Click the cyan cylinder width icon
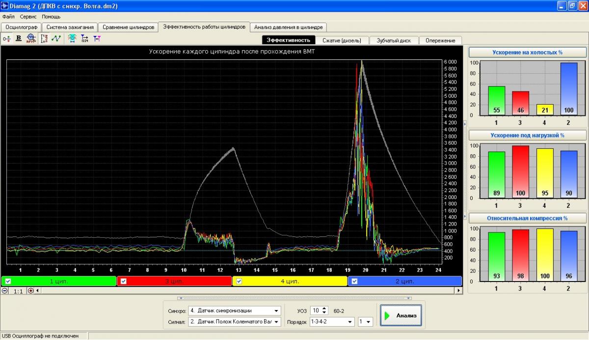Image resolution: width=589 pixels, height=340 pixels. (72, 38)
